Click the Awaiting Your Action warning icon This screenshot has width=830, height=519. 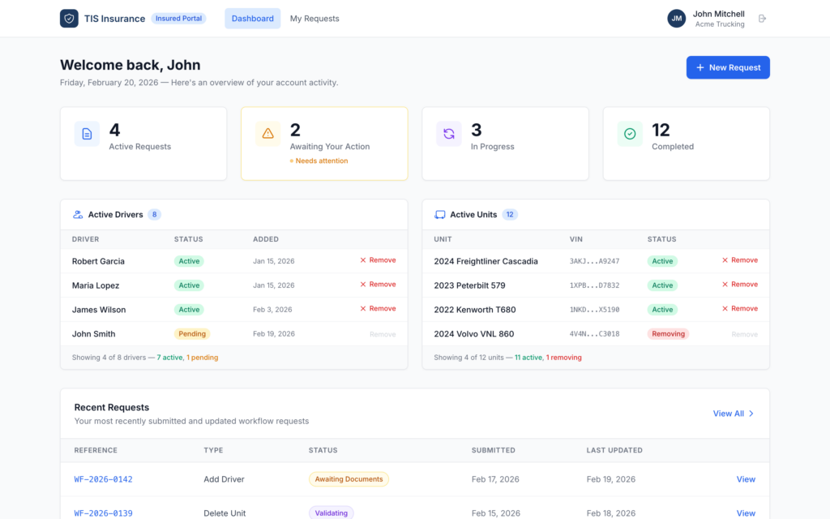(x=267, y=134)
